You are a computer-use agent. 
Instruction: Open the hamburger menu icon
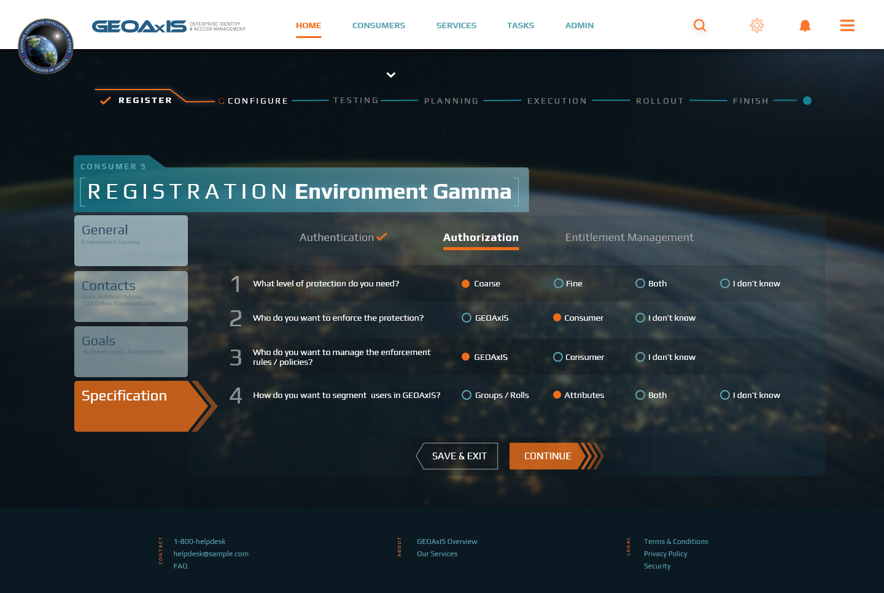pos(847,25)
